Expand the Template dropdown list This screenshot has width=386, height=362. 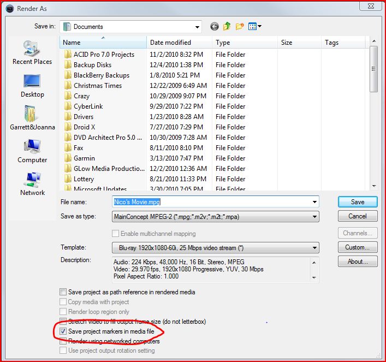[x=314, y=247]
